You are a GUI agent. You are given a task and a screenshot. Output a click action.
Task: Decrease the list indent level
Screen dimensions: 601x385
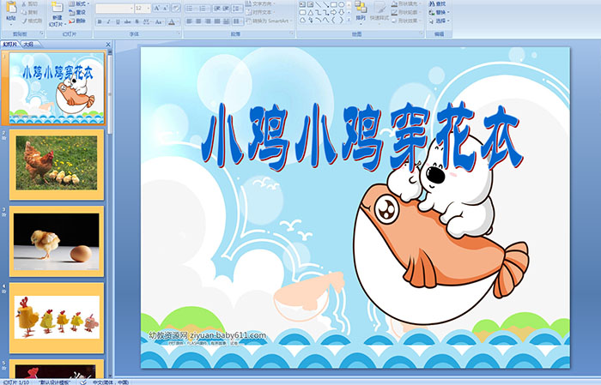(217, 8)
